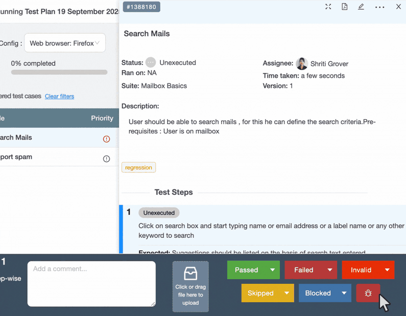The image size is (406, 316).
Task: Click the expand fullscreen icon
Action: click(x=328, y=7)
